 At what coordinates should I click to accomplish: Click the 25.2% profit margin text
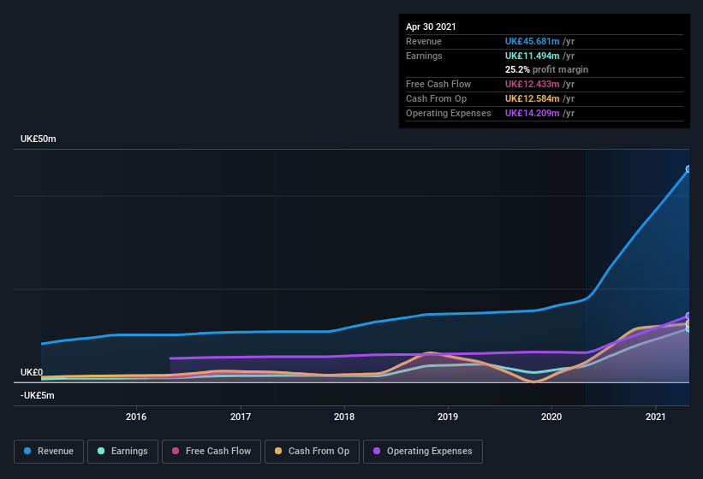546,69
